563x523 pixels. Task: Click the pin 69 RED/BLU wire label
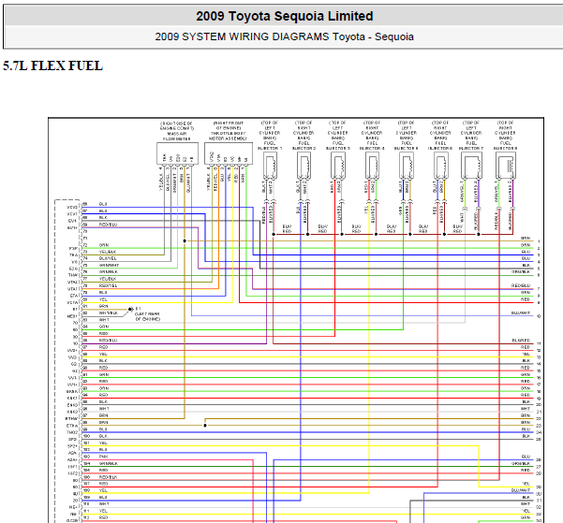(x=108, y=225)
